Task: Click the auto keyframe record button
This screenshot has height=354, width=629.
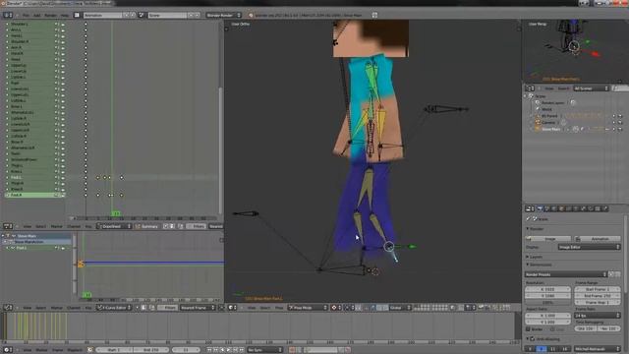Action: (x=292, y=350)
